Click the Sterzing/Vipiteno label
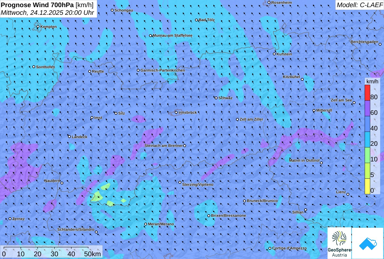384x259 pixels. (198, 184)
